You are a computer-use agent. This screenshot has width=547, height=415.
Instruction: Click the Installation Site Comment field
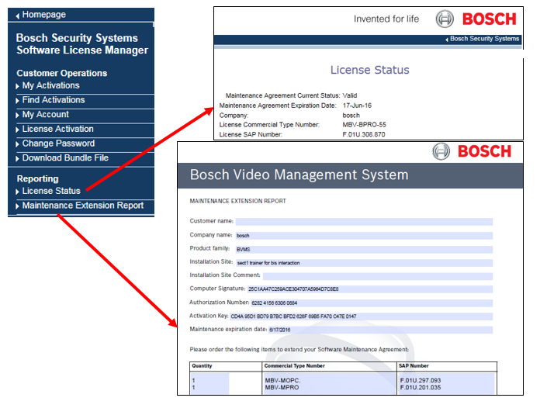coord(377,275)
